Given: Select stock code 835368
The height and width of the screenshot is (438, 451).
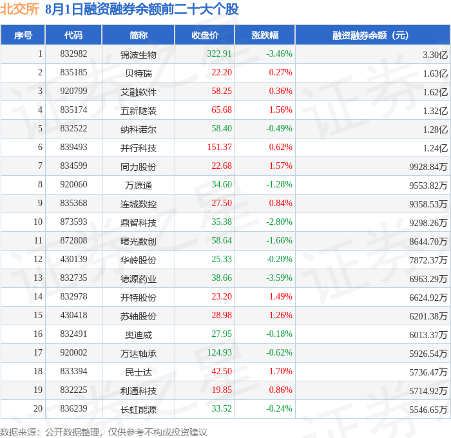Looking at the screenshot, I should (x=73, y=204).
